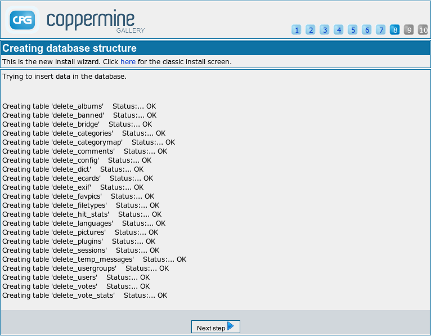
Task: Click the CPG logo icon
Action: click(x=23, y=20)
